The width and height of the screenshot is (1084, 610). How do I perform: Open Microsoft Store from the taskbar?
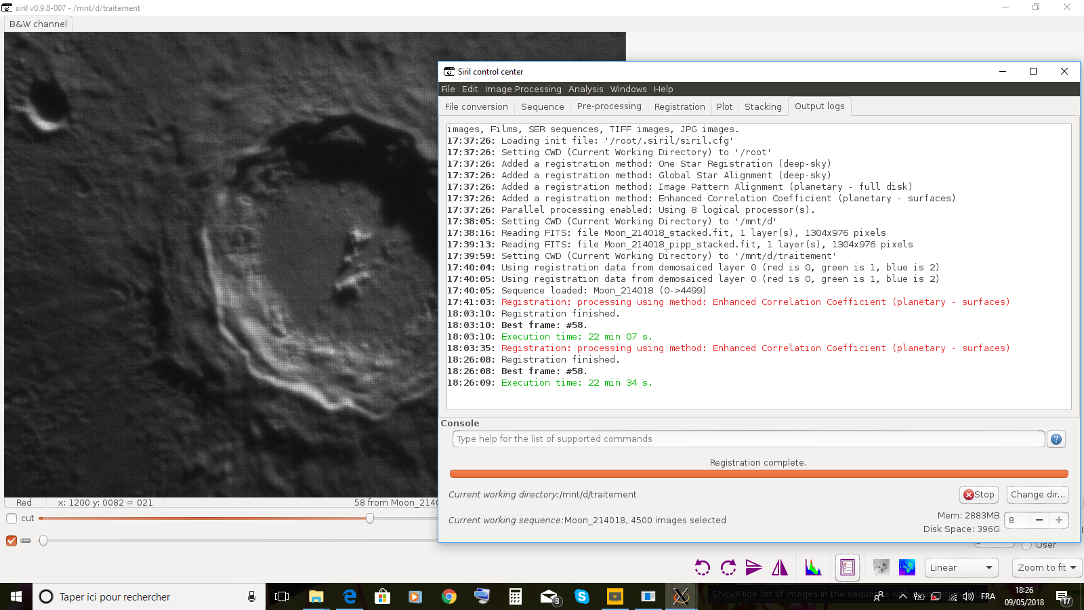click(383, 596)
